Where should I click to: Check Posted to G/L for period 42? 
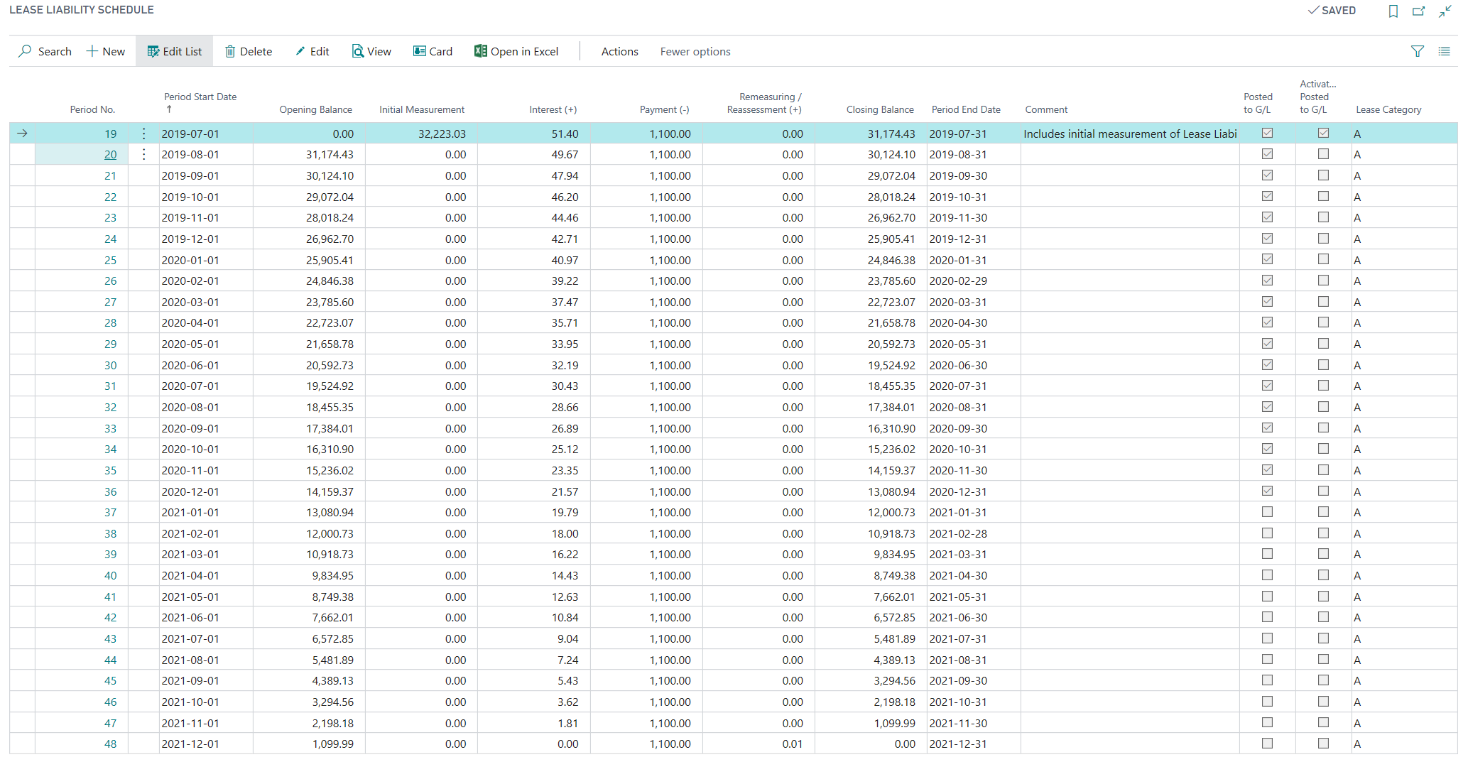(1267, 616)
